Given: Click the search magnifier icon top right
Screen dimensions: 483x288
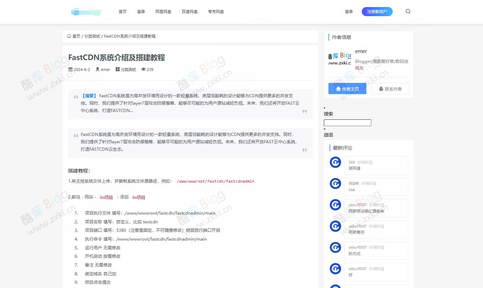Looking at the screenshot, I should click(x=408, y=11).
